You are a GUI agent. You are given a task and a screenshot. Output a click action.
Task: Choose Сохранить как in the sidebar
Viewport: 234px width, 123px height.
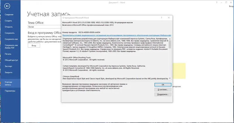[x=11, y=39]
